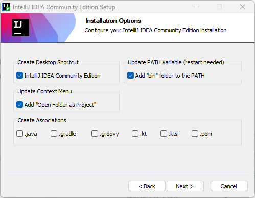Screen dimensions: 255x198
Task: Minimize the setup window
Action: tap(196, 7)
